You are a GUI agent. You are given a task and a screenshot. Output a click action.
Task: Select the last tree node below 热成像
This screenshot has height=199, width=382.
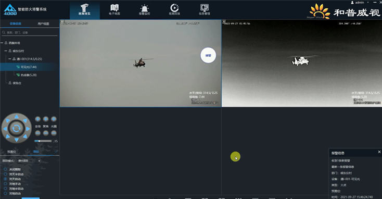(x=15, y=83)
